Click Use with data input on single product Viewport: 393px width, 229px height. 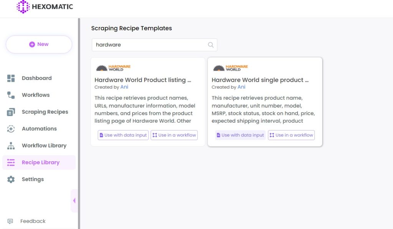[x=240, y=135]
